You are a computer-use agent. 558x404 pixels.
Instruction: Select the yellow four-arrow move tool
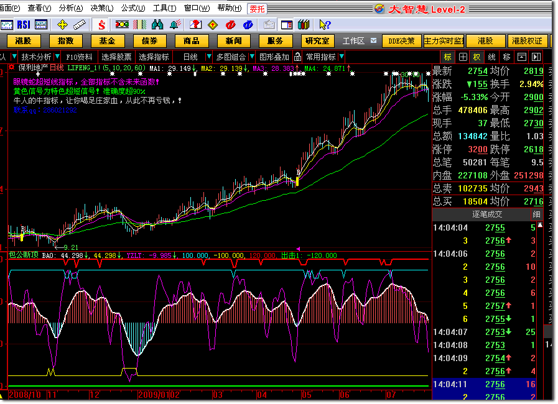click(x=62, y=24)
